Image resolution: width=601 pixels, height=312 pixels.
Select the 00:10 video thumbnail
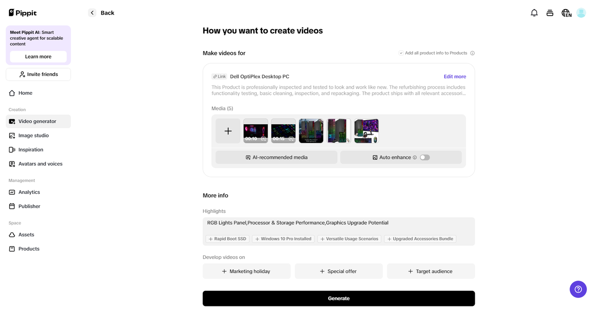click(x=256, y=131)
